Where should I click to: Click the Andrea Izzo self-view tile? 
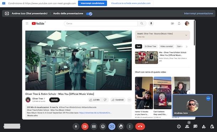[x=192, y=105]
